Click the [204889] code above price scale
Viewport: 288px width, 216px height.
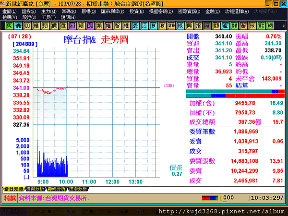[x=25, y=44]
